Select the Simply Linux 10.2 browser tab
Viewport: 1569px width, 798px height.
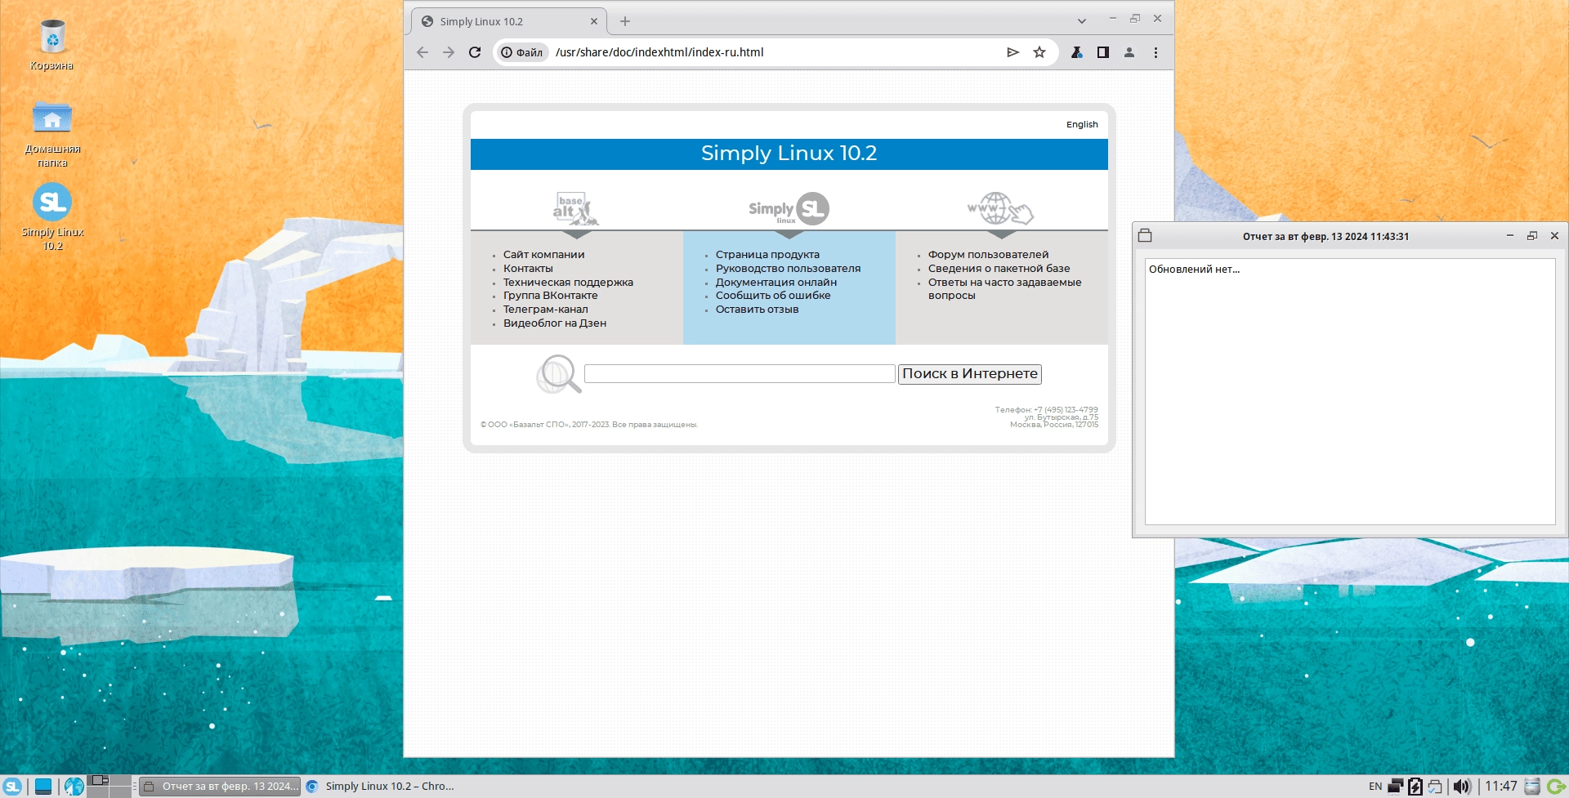(508, 21)
